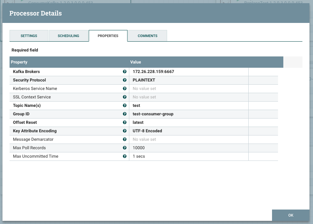
Task: Click Max Uncommitted Time help icon
Action: 125,156
